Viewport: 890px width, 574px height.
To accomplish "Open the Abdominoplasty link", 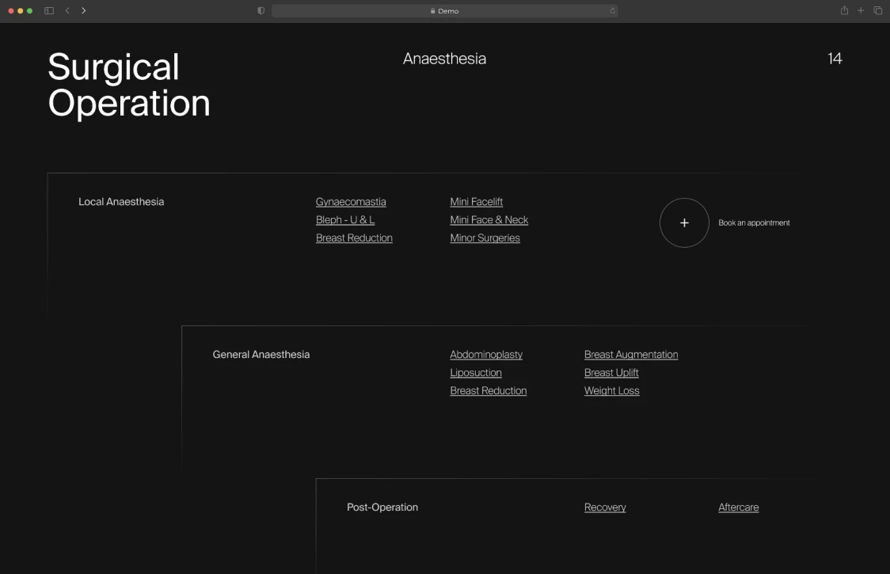I will pyautogui.click(x=486, y=354).
